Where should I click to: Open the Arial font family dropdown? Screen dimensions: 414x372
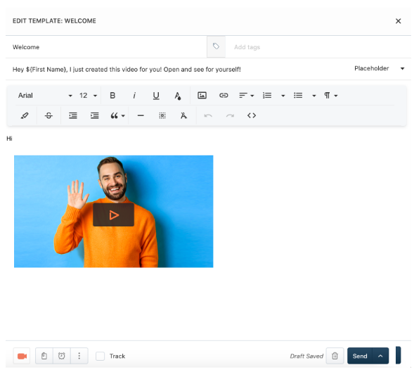(x=45, y=96)
